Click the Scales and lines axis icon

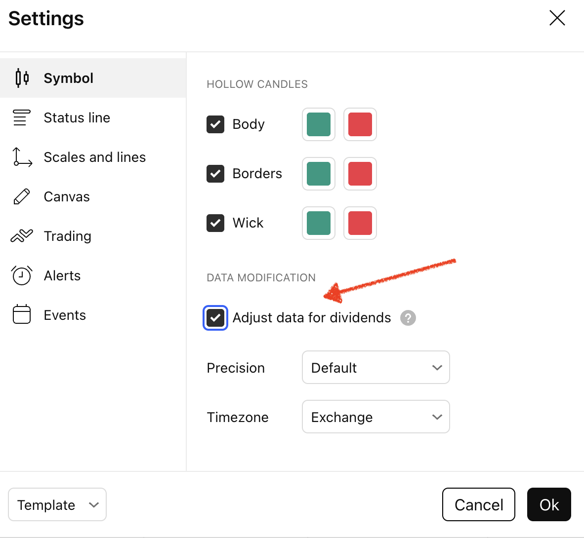pos(22,157)
